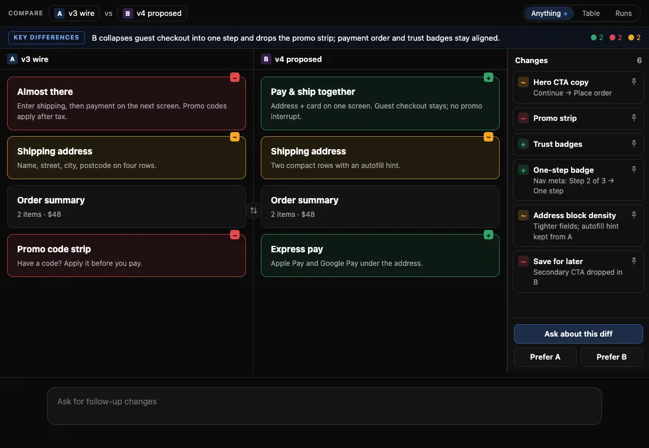Click the green plus icon beside One-step badge
649x448 pixels.
tap(523, 170)
